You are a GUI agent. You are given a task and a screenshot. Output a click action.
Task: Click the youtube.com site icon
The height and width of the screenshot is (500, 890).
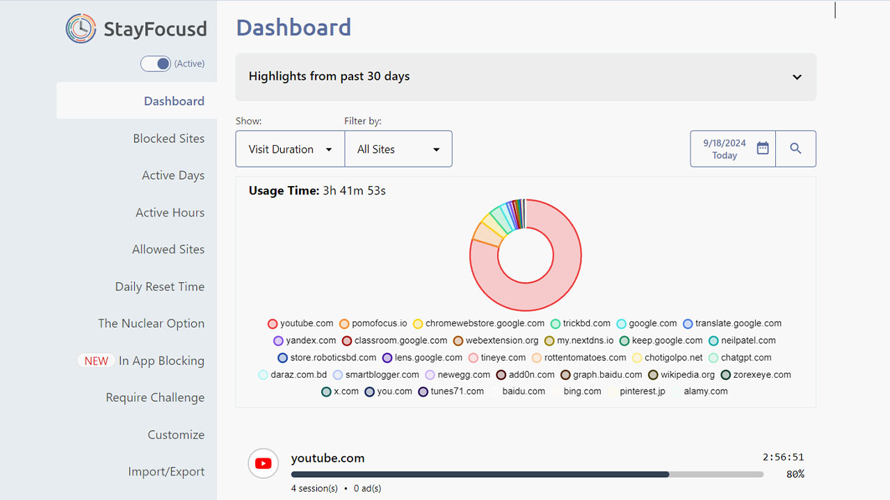tap(263, 463)
